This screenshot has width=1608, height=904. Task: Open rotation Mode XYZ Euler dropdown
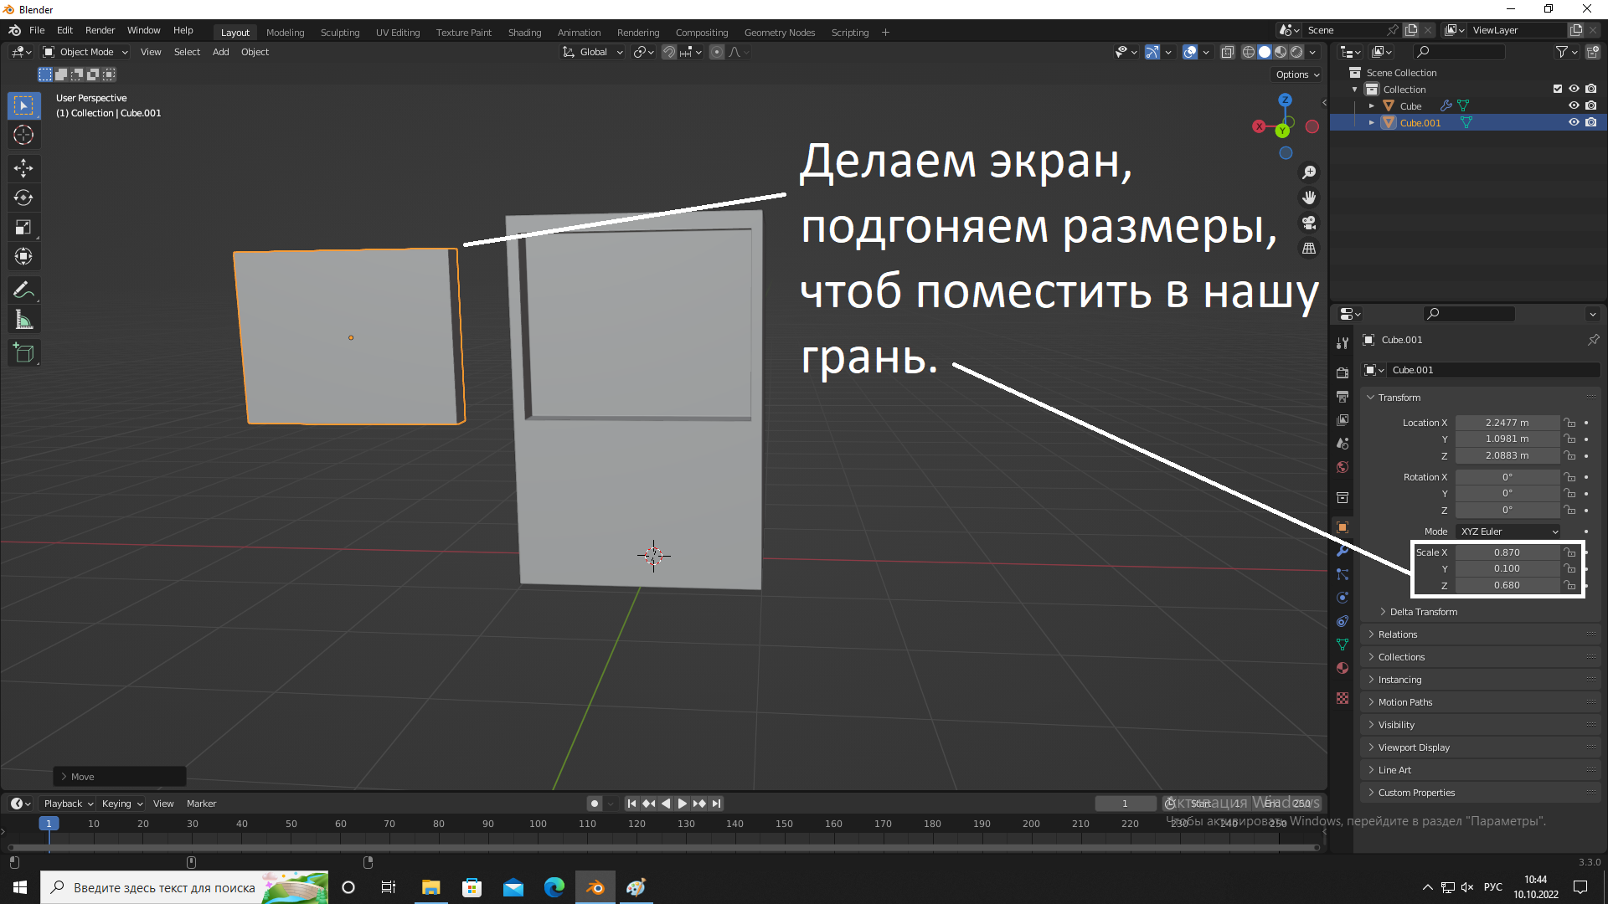tap(1508, 532)
